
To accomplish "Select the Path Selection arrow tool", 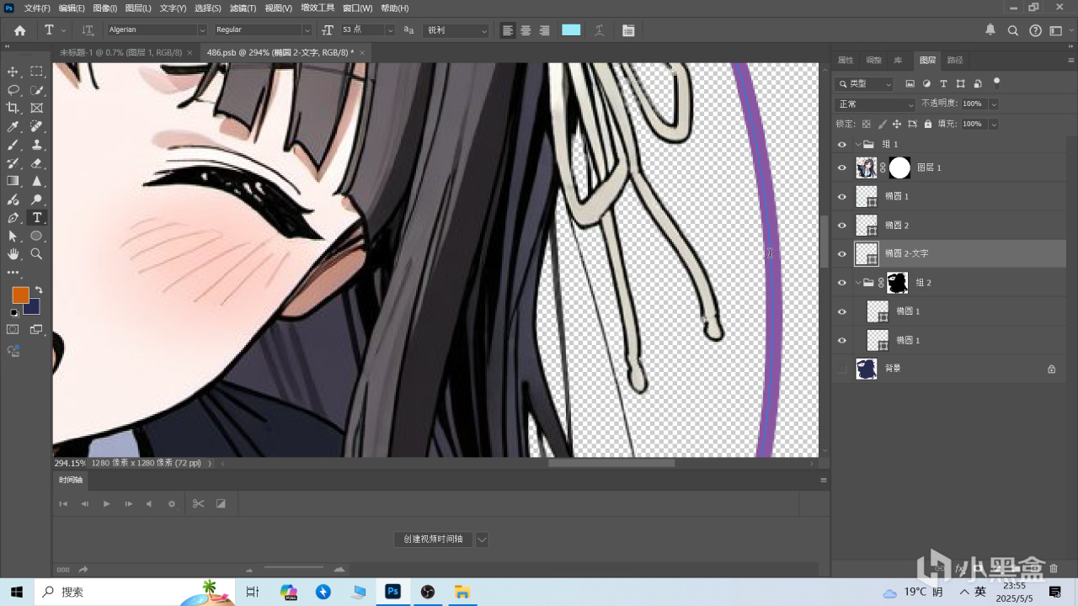I will (13, 237).
